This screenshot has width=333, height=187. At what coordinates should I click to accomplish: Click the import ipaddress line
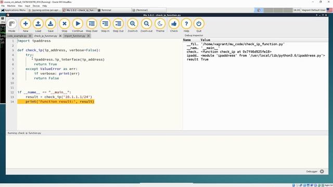coord(34,41)
